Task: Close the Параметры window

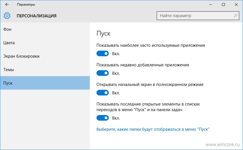Action: pos(236,4)
